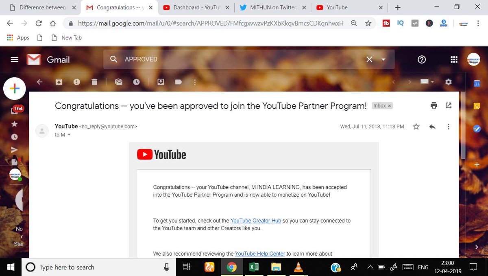Reload the page in Chrome

click(39, 24)
